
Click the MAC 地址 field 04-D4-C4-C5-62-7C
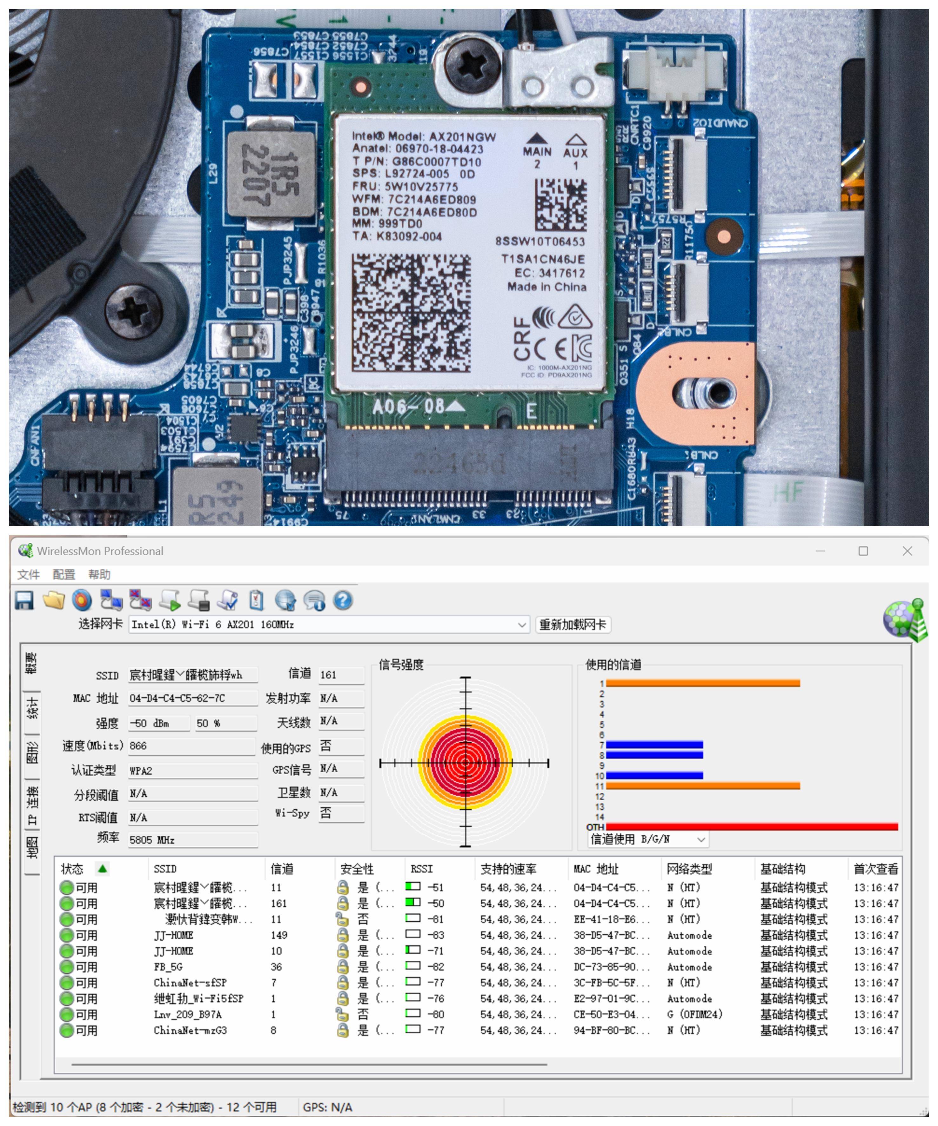tap(193, 699)
